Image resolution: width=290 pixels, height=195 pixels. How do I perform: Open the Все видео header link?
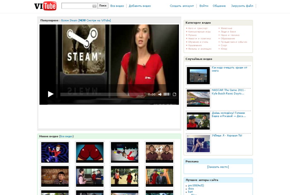point(117,6)
